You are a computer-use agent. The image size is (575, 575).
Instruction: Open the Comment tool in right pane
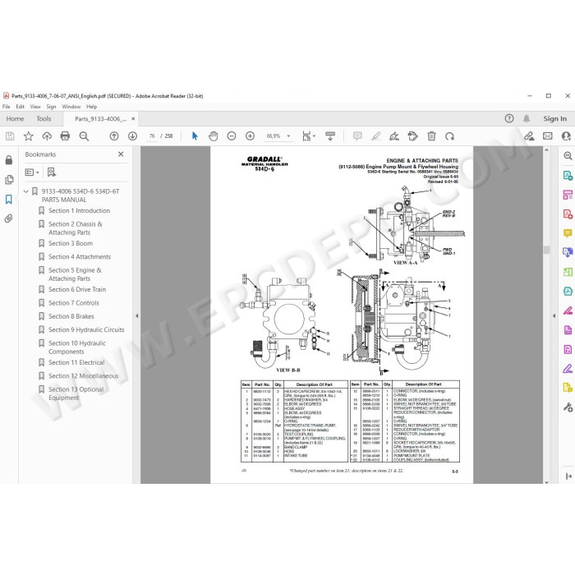568,233
